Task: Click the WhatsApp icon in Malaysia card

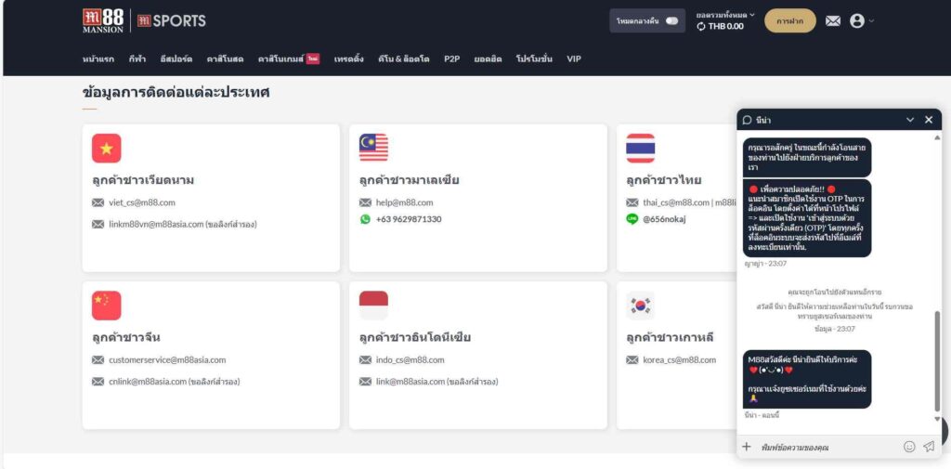Action: [365, 219]
